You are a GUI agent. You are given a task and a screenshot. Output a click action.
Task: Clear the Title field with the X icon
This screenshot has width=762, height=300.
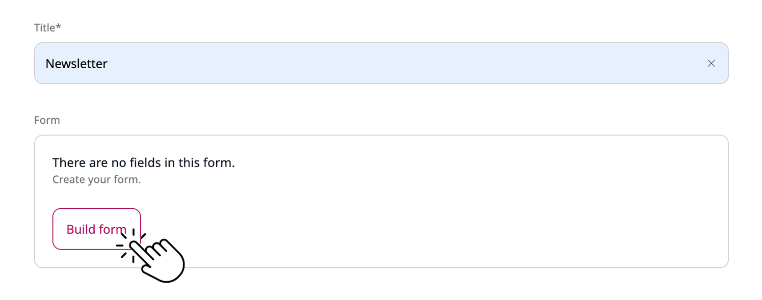click(711, 63)
